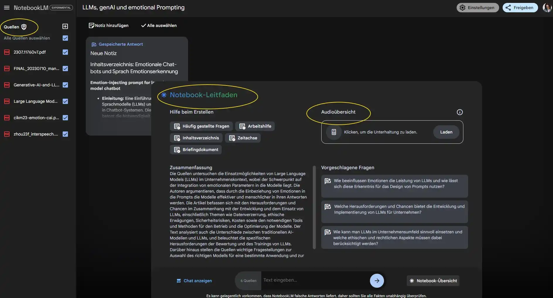Viewport: 553px width, 298px height.
Task: Click the PDF icon for FINAL_20230710_man...
Action: tap(7, 68)
